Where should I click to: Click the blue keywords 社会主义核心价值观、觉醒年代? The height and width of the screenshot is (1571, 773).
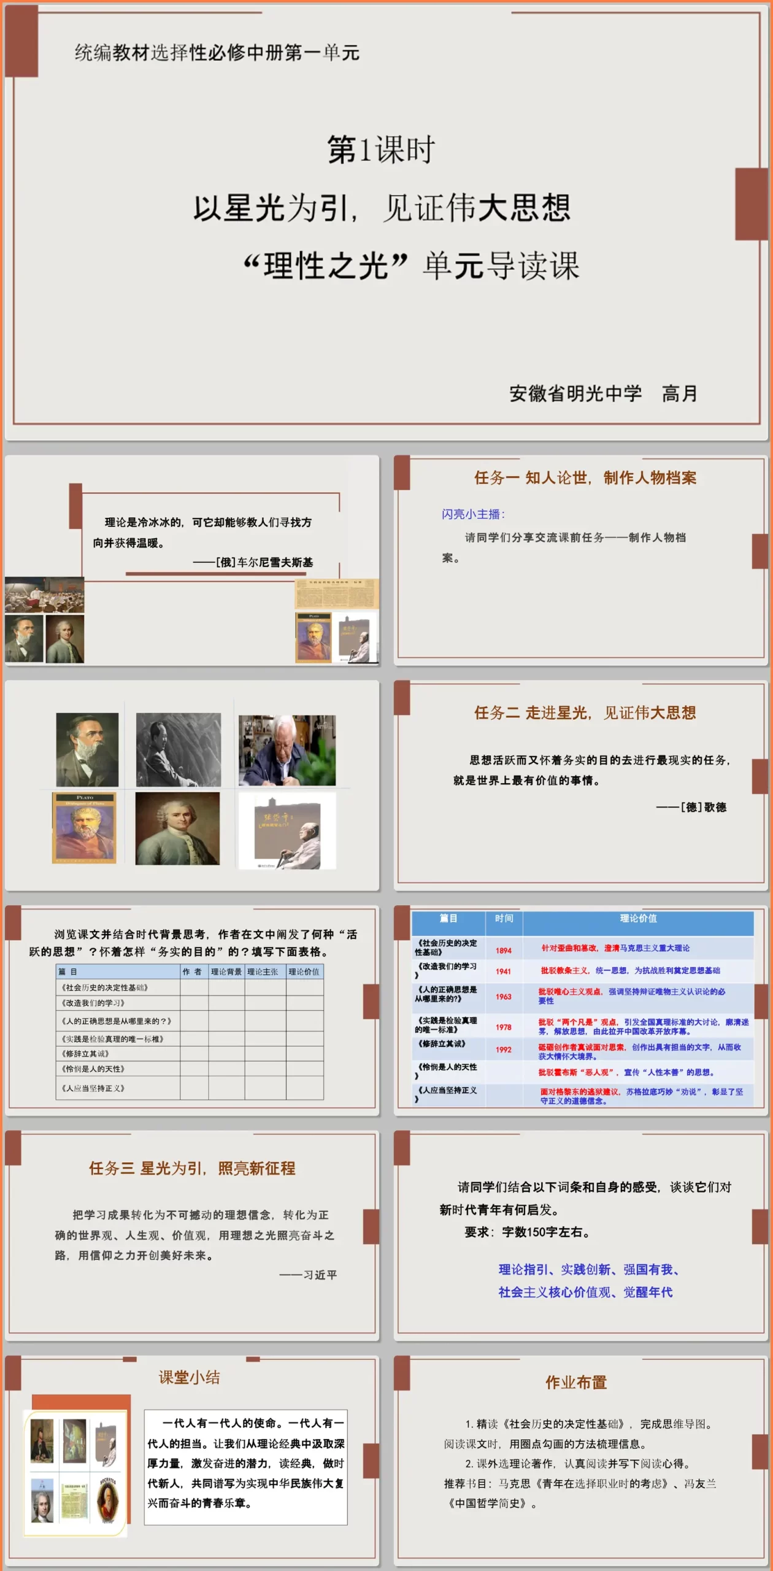[585, 1292]
